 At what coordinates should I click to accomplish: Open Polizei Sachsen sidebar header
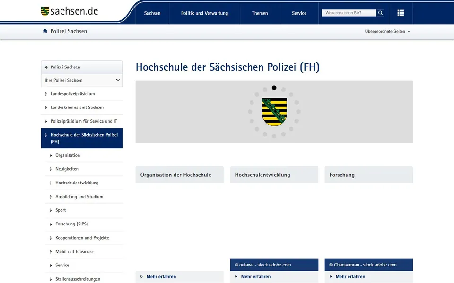pyautogui.click(x=82, y=67)
